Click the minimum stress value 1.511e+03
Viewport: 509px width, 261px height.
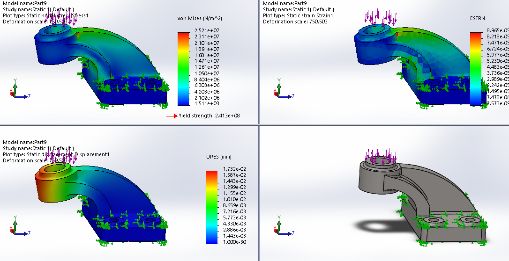(x=207, y=104)
